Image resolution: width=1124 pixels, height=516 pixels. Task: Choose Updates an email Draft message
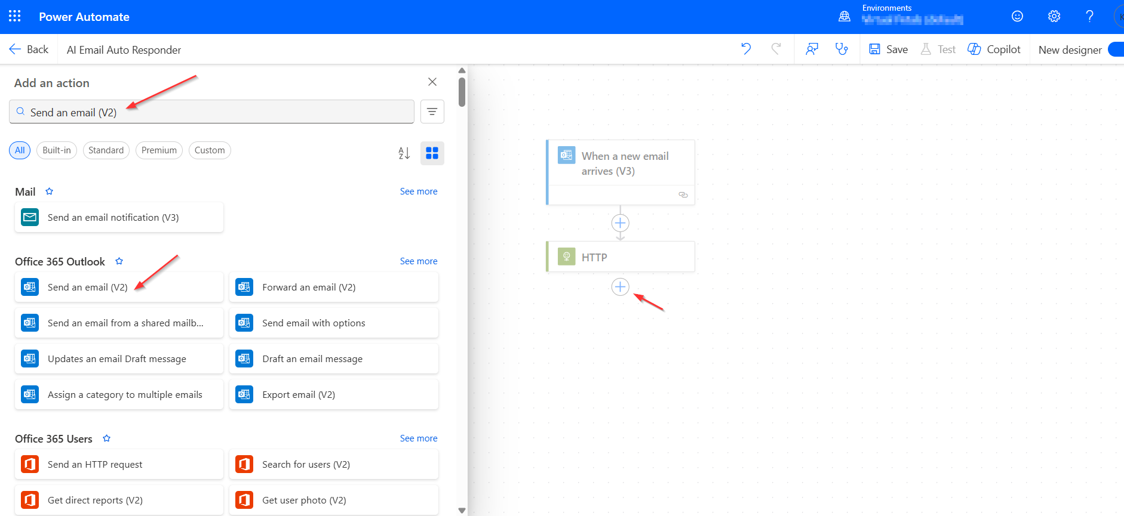pyautogui.click(x=119, y=359)
